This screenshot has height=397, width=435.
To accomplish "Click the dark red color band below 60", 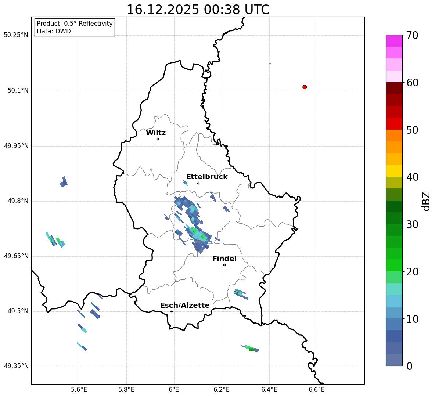I will point(394,88).
